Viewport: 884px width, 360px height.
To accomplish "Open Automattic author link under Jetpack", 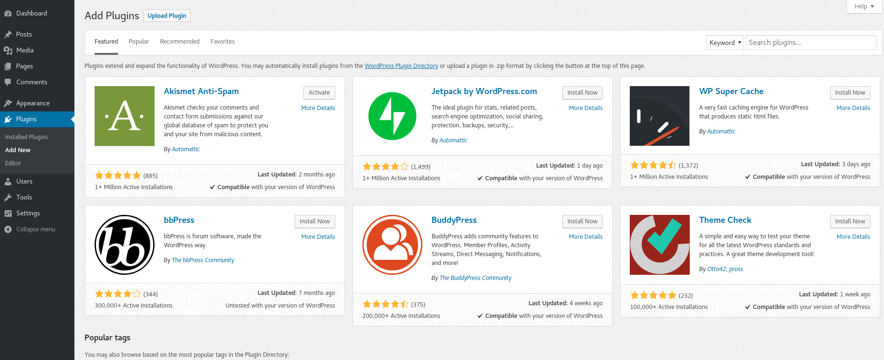I will [x=453, y=140].
